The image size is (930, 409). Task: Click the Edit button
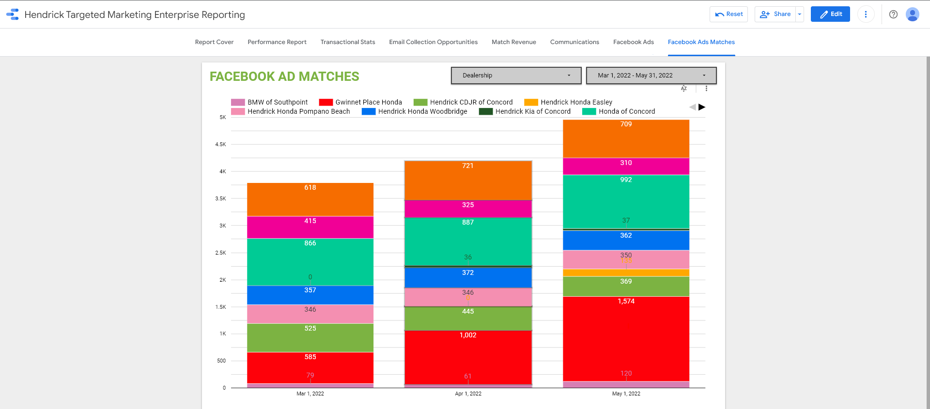point(830,15)
